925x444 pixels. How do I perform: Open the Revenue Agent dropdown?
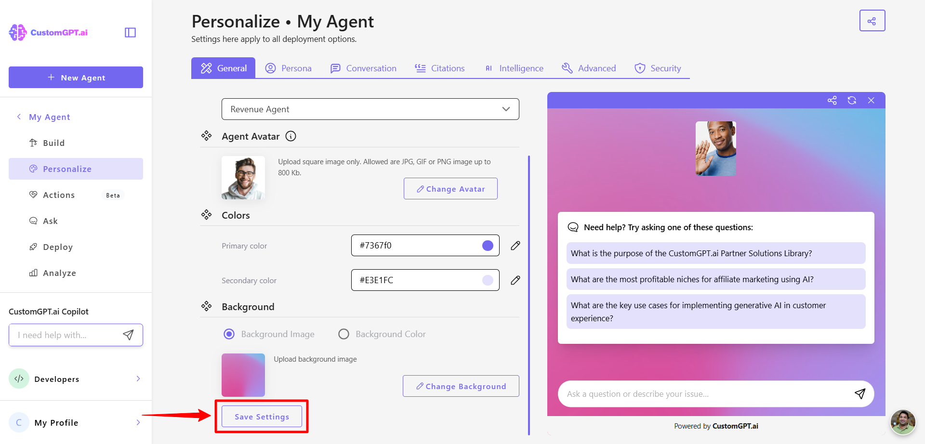point(370,109)
